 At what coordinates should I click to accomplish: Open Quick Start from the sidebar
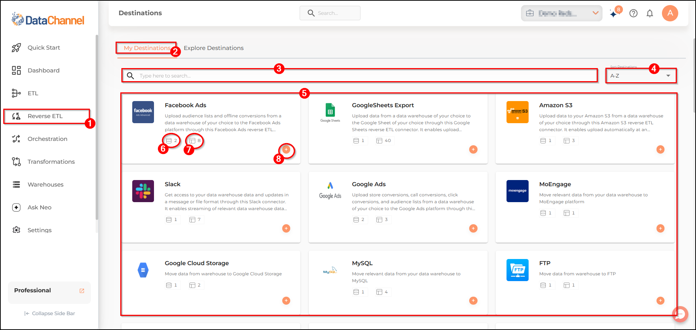43,47
